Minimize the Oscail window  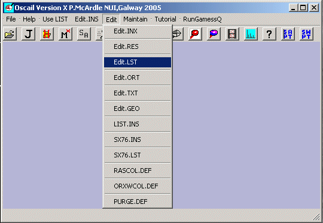pos(294,8)
